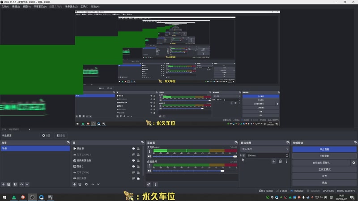Open 桌面音频 three-dot options menu
358x201 pixels.
point(149,166)
